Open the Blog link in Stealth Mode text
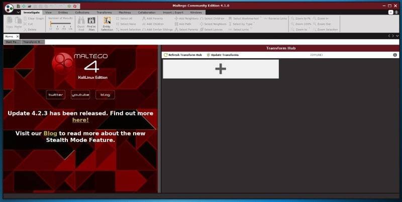This screenshot has height=202, width=402. [x=50, y=133]
